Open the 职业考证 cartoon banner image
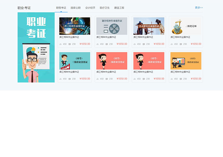223x157 pixels. pyautogui.click(x=36, y=48)
